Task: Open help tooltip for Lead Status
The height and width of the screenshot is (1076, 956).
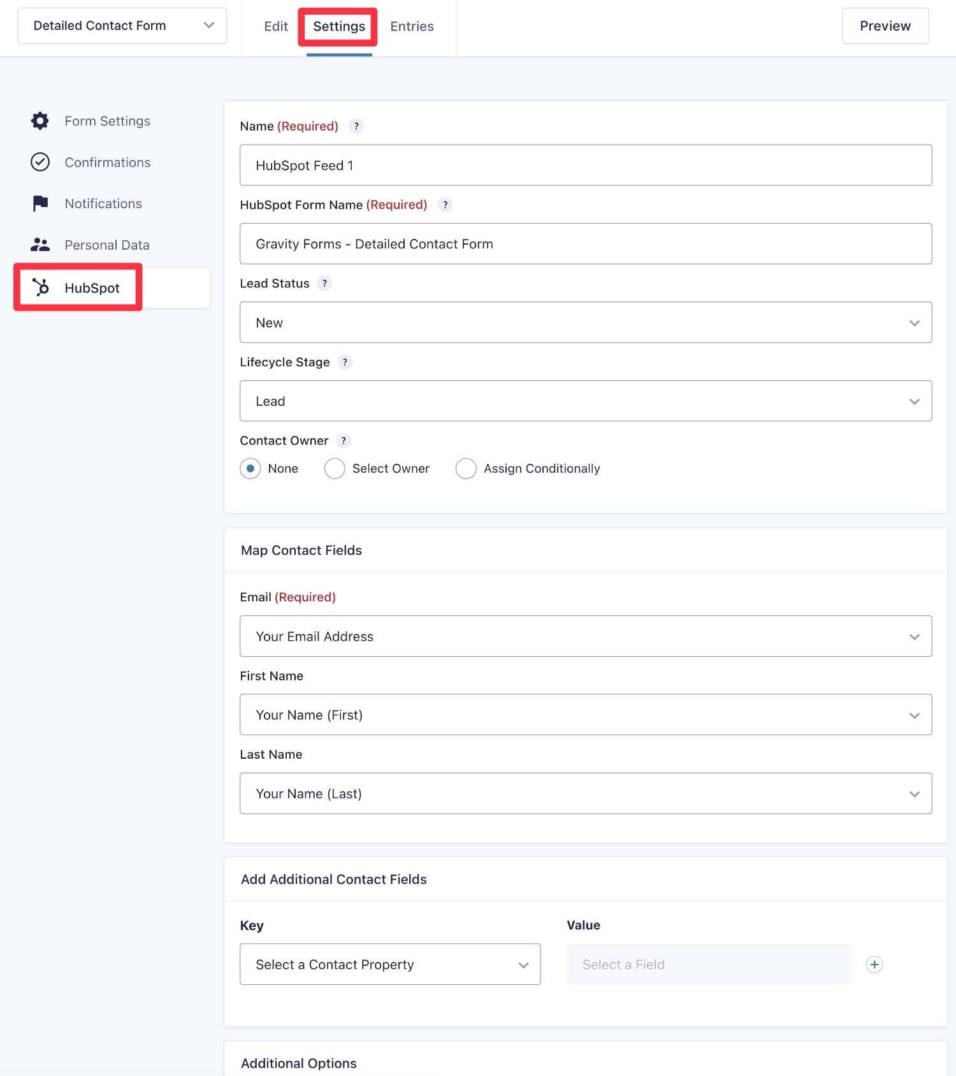Action: pos(324,283)
